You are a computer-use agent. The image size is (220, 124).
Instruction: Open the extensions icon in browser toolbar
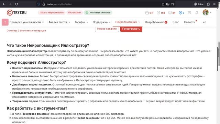208,4
